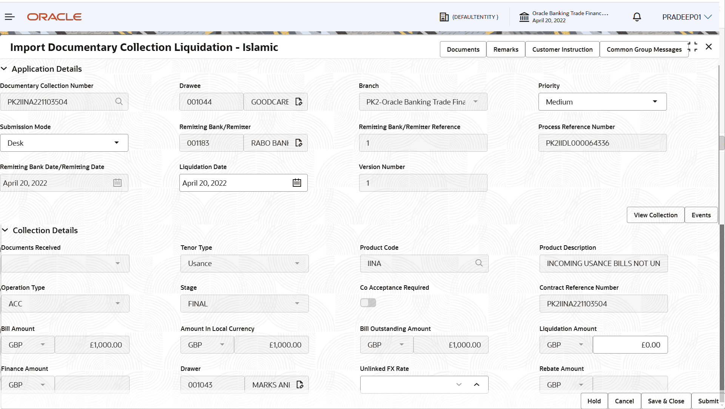Switch to the Remarks tab
The height and width of the screenshot is (409, 725).
coord(506,49)
